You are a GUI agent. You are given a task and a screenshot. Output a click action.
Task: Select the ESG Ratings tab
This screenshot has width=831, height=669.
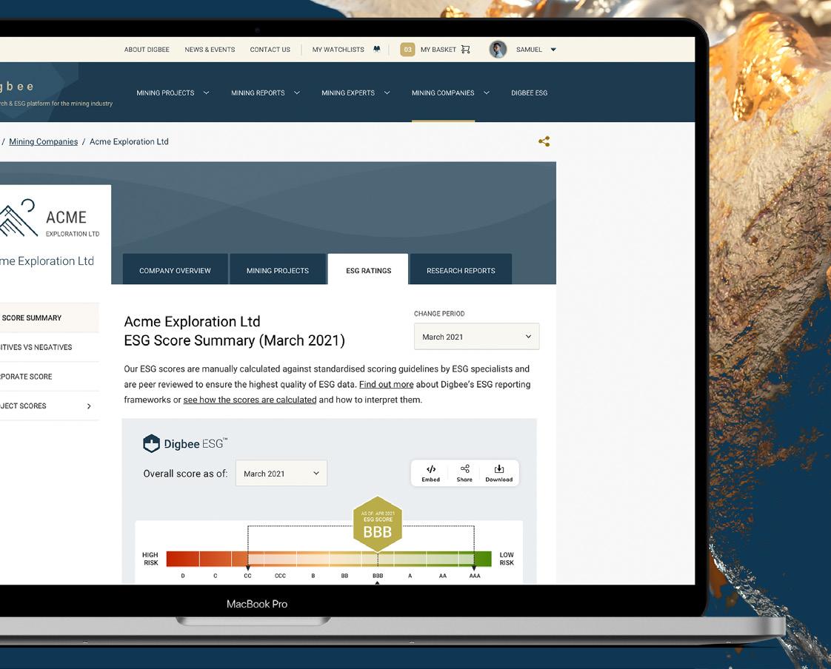tap(368, 269)
